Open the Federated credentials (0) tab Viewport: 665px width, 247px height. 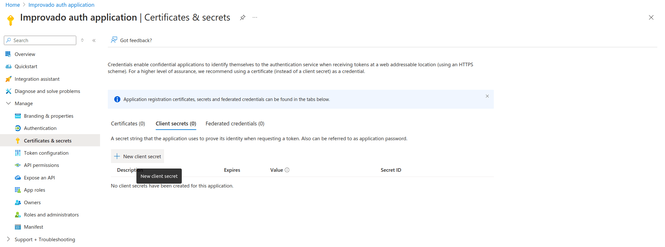235,124
